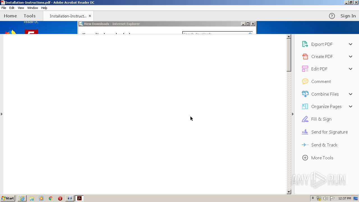359x202 pixels.
Task: Launch Internet Explorer from the taskbar
Action: 22,198
